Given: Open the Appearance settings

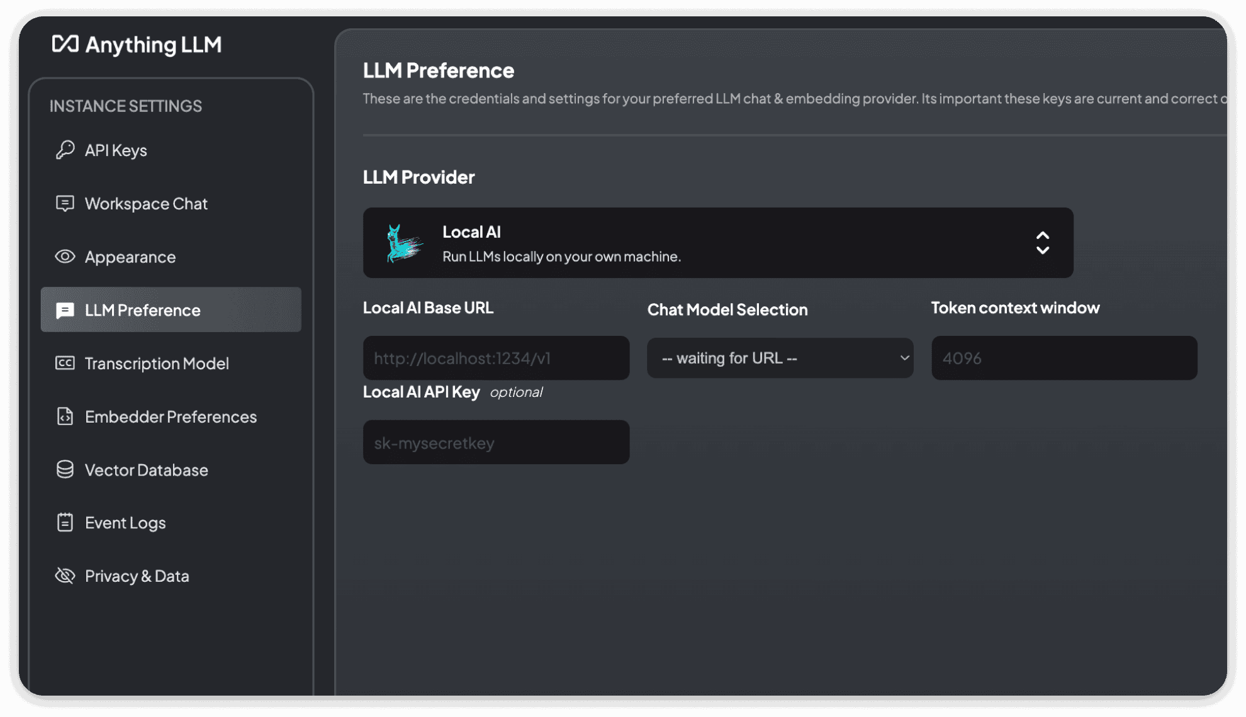Looking at the screenshot, I should coord(171,257).
